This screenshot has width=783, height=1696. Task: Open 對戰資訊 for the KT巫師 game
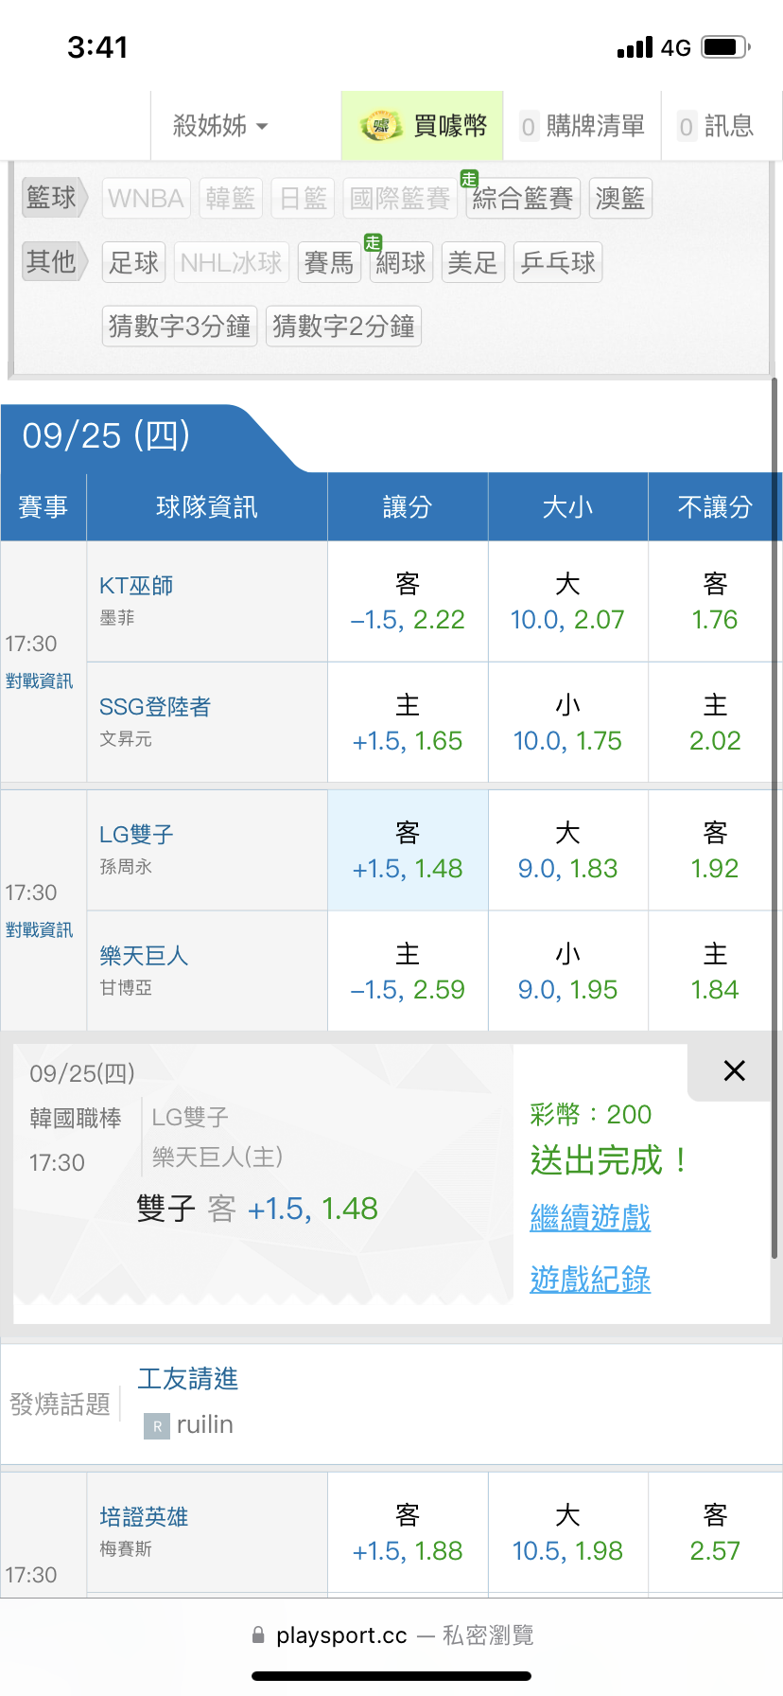(x=40, y=681)
